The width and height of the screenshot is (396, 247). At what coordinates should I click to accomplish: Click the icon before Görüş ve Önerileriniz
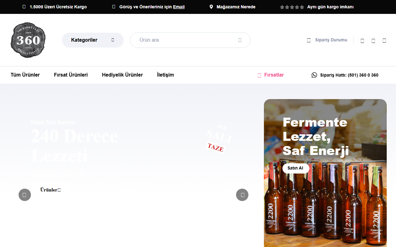[114, 7]
